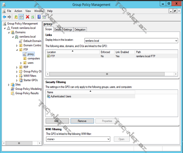The height and width of the screenshot is (153, 183).
Task: Open the Action menu
Action: [x=18, y=11]
